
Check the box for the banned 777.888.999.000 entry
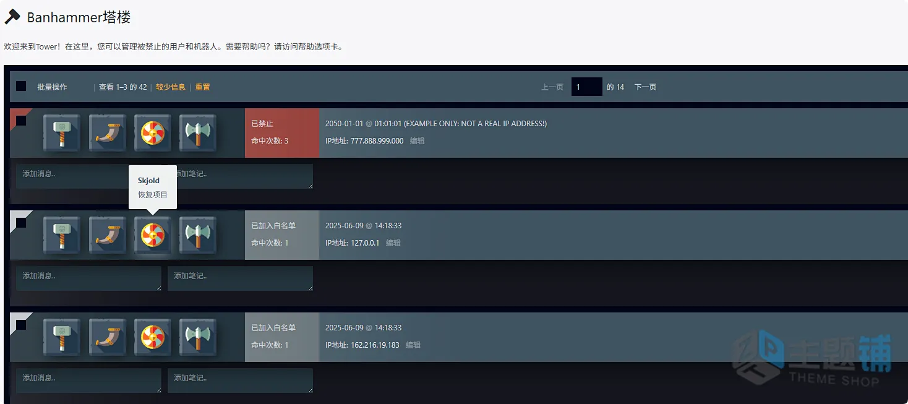pyautogui.click(x=21, y=121)
